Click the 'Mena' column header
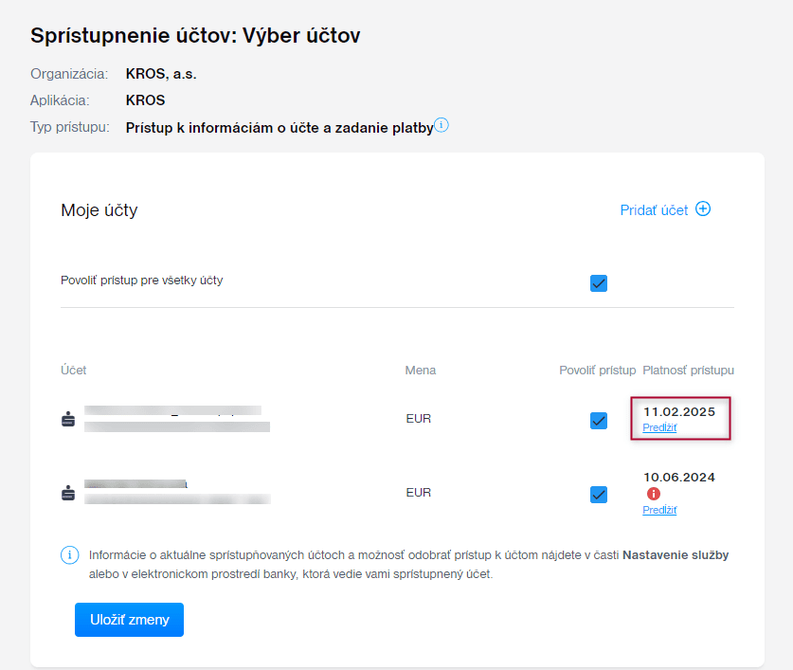The image size is (793, 670). [x=420, y=370]
